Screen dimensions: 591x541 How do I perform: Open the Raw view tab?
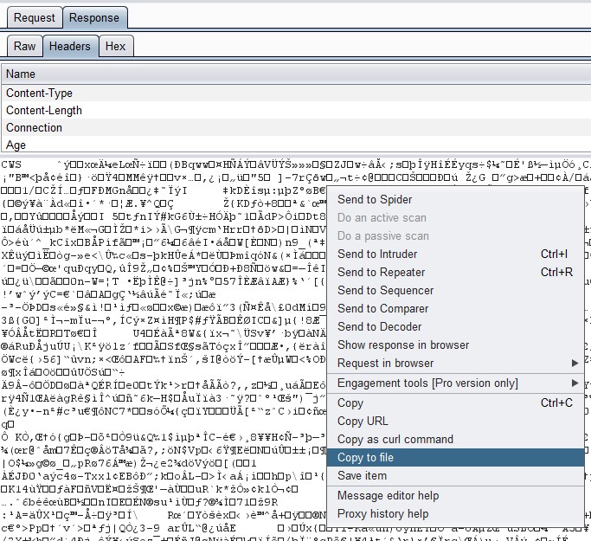coord(24,46)
